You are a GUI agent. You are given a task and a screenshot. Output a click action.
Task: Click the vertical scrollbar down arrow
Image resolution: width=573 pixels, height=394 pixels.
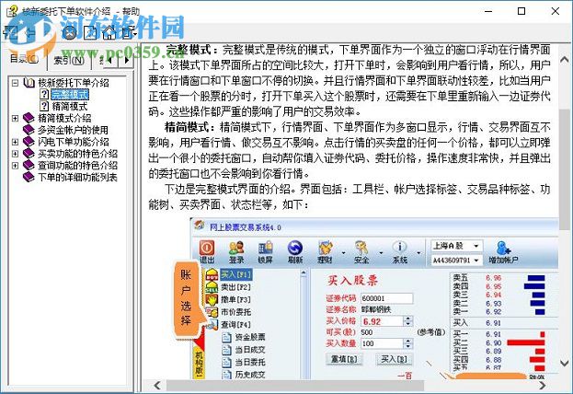(564, 364)
